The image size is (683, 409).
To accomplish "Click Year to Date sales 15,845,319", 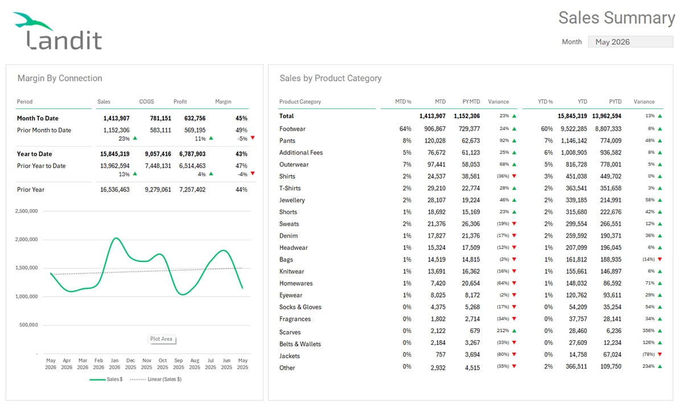I will 114,154.
